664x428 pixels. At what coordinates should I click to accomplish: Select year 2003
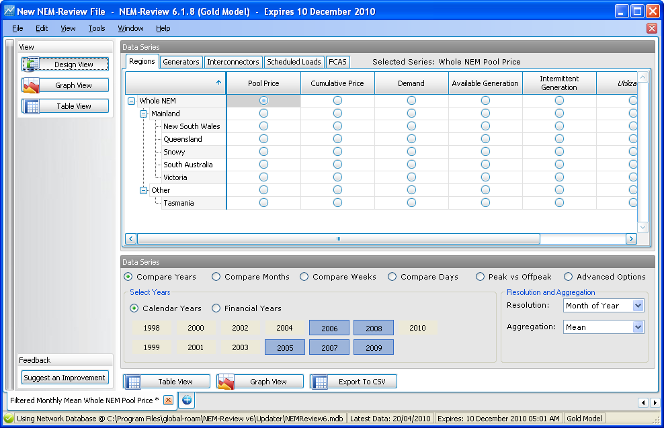tap(240, 347)
